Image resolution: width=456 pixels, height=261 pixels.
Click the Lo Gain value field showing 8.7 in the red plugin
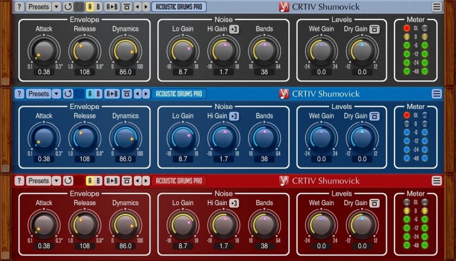[x=182, y=246]
